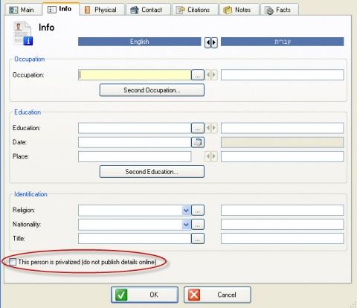This screenshot has width=357, height=308.
Task: Enable 'This person is privatized' checkbox
Action: click(13, 262)
